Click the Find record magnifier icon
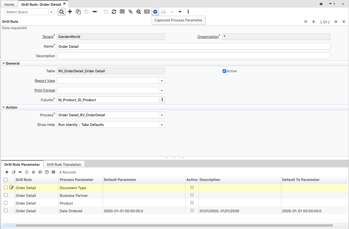This screenshot has height=229, width=349. [x=62, y=12]
